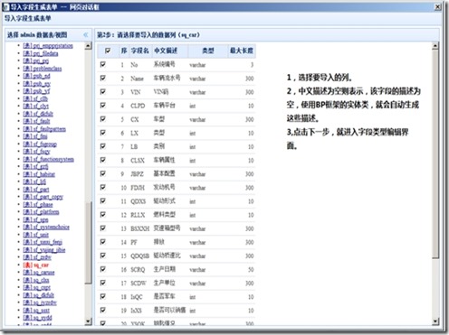Open the sf_part table link
This screenshot has width=449, height=335.
[36, 190]
